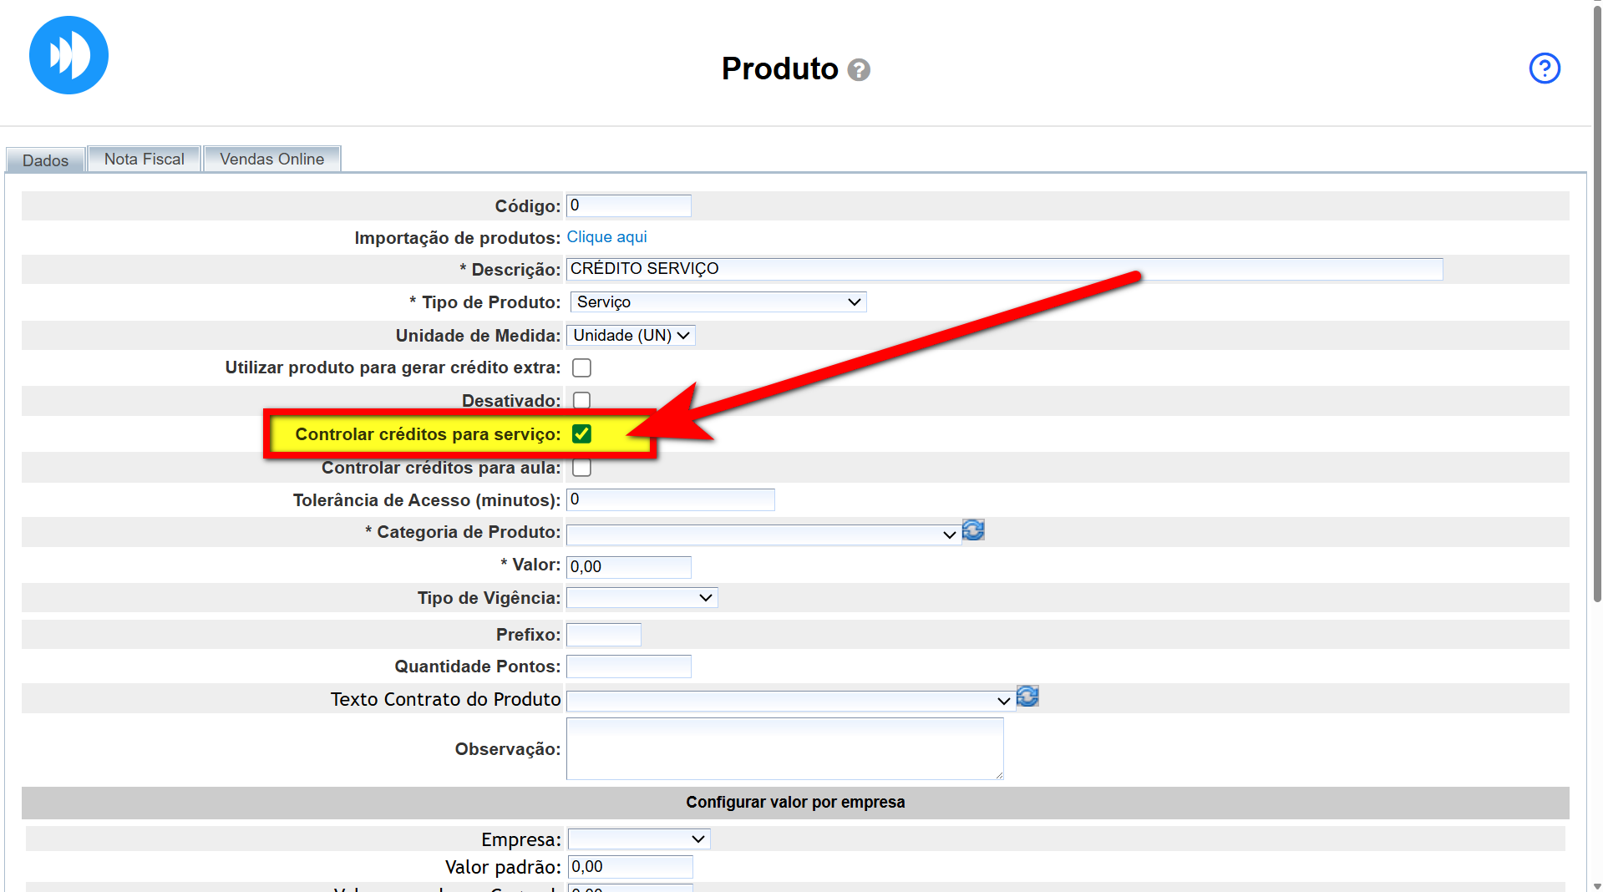Screen dimensions: 1603x892
Task: Click the vertical page scrollbar
Action: (1596, 334)
